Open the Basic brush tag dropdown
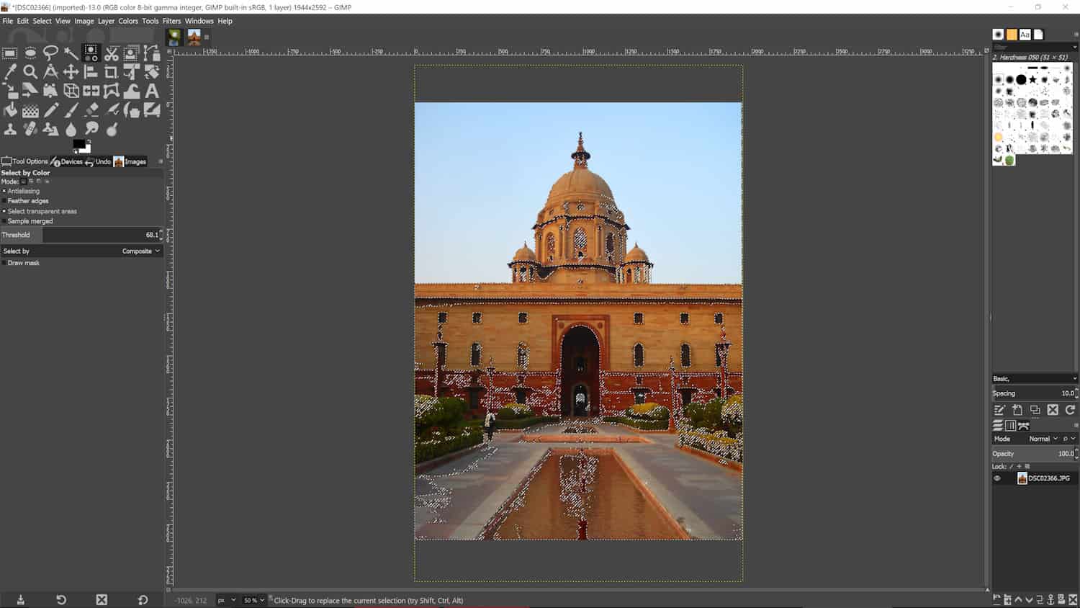This screenshot has height=608, width=1080. coord(1035,378)
